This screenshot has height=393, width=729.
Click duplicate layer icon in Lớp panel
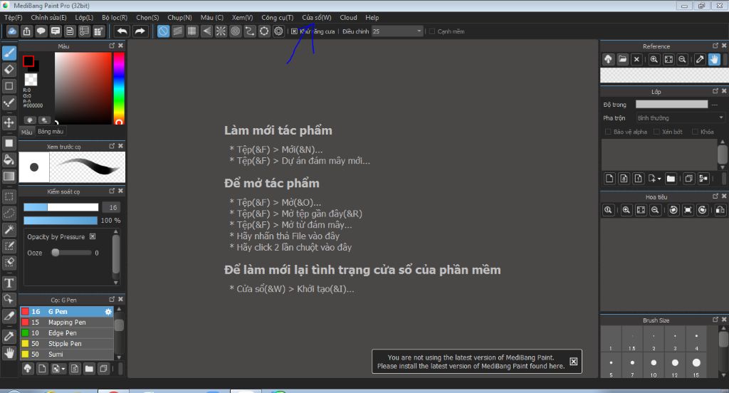click(x=689, y=179)
